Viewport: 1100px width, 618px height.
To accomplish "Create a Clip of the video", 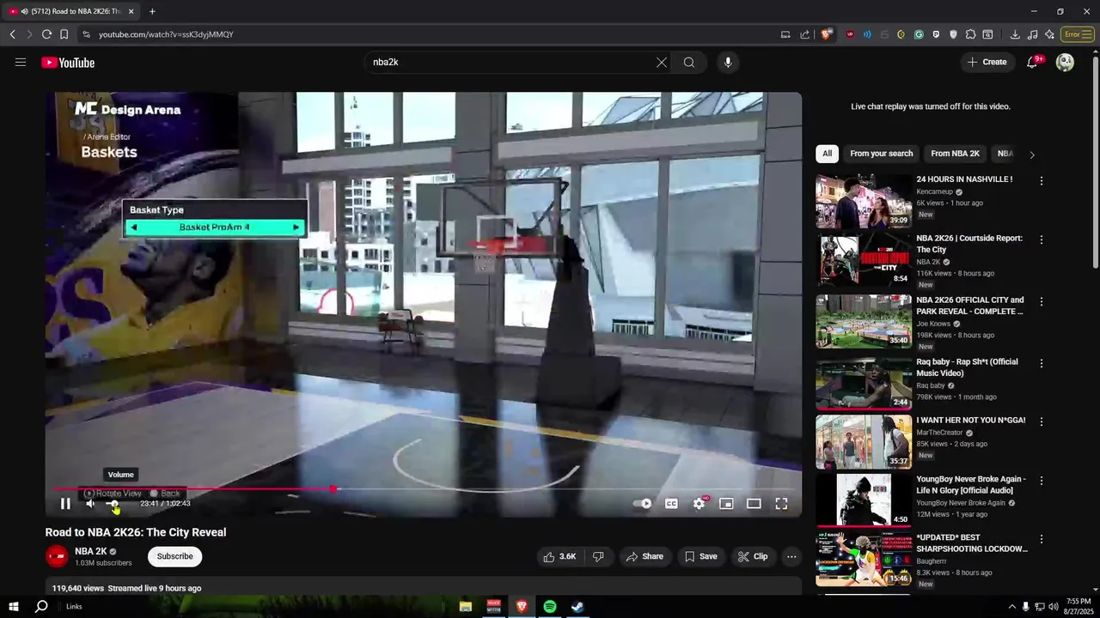I will (753, 556).
